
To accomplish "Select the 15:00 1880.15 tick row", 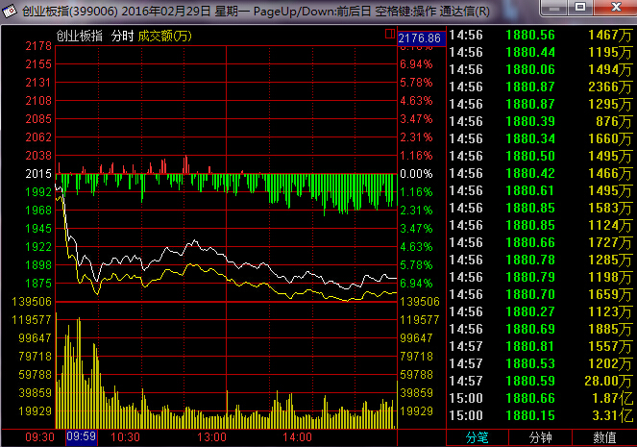I will 541,415.
